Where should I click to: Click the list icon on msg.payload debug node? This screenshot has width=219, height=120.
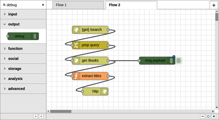click(171, 61)
